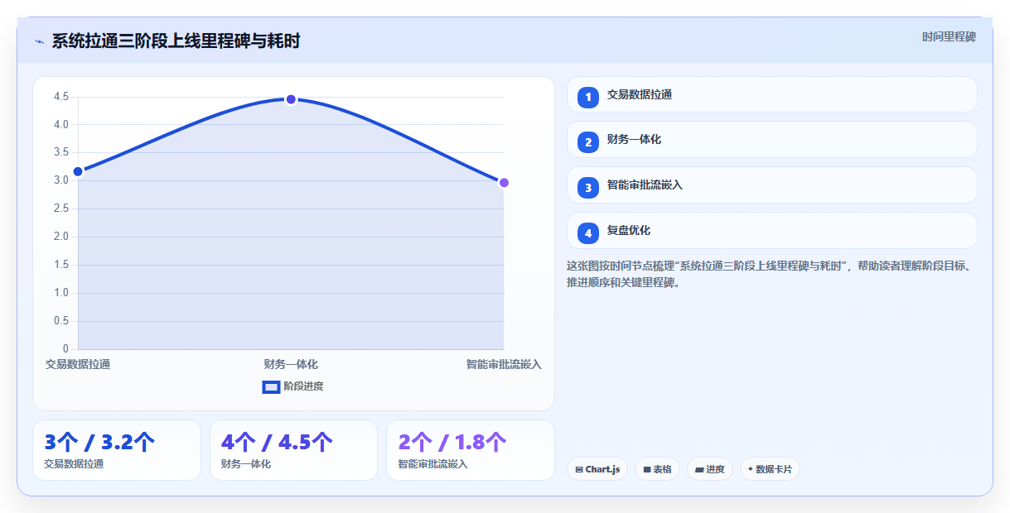Click x-axis label 智能审批流嵌入 under chart
Screen dimensions: 1010x513
tap(504, 364)
